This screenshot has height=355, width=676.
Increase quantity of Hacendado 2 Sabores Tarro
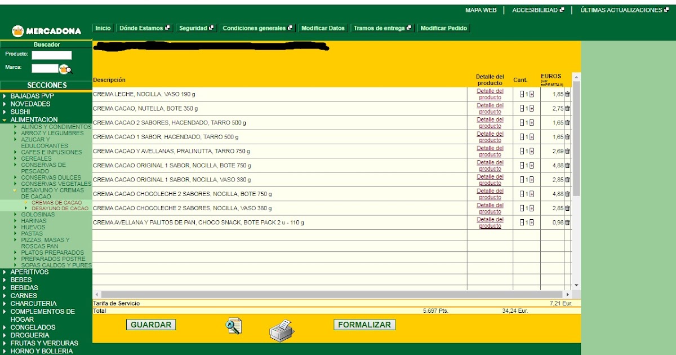tap(531, 122)
